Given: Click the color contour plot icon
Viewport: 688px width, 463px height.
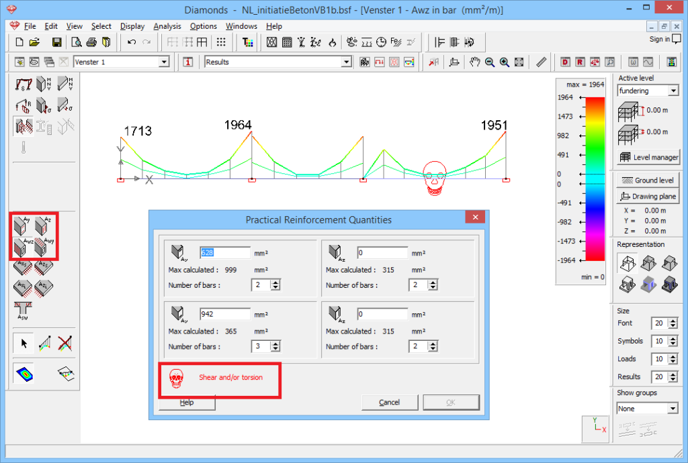Looking at the screenshot, I should point(24,374).
